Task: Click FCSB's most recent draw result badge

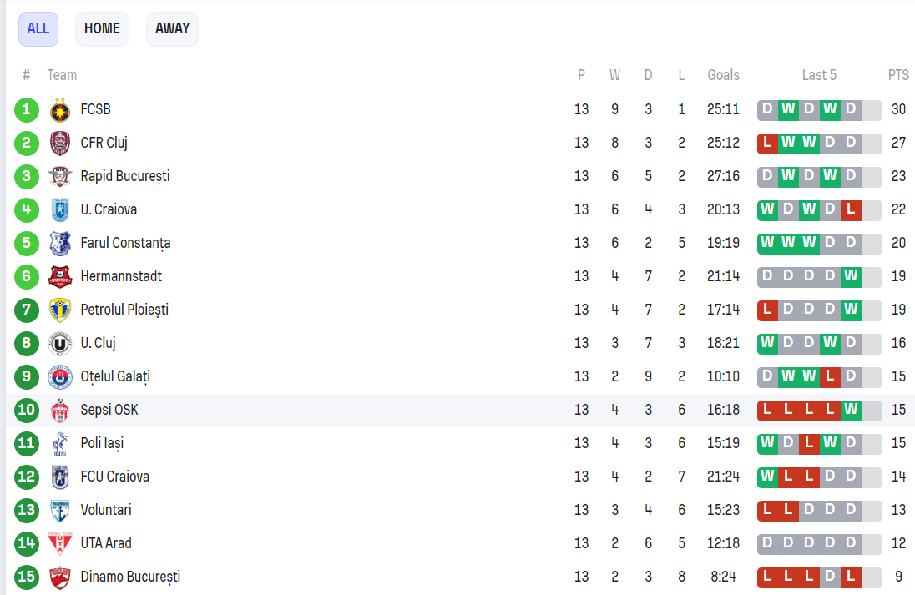Action: (851, 109)
